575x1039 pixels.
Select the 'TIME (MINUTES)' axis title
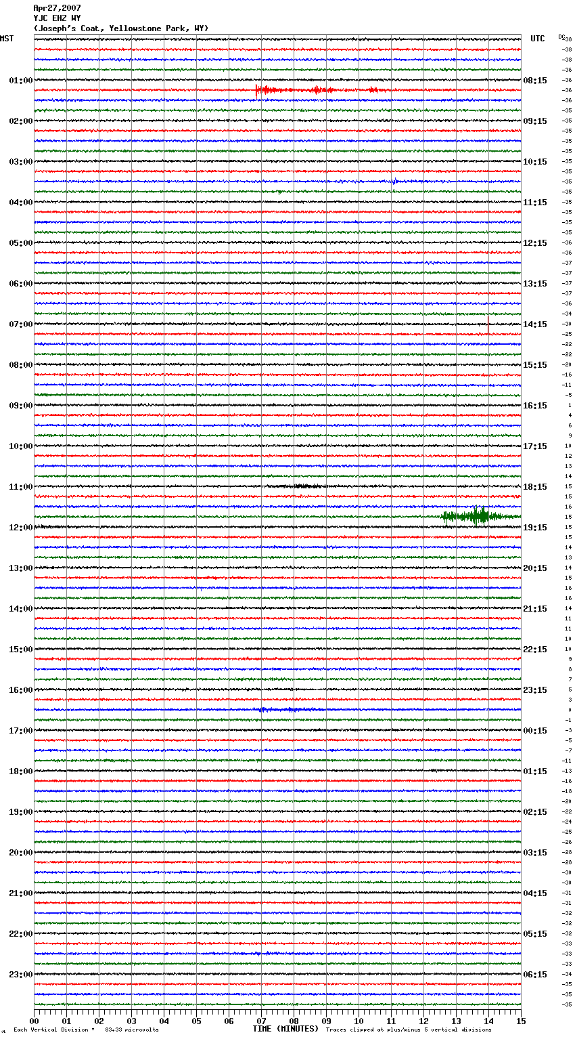[285, 1029]
